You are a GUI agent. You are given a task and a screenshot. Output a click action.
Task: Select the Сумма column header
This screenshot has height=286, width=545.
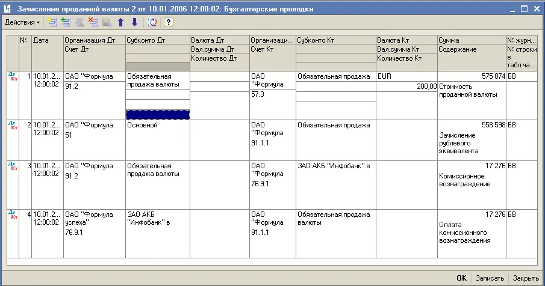(x=472, y=40)
